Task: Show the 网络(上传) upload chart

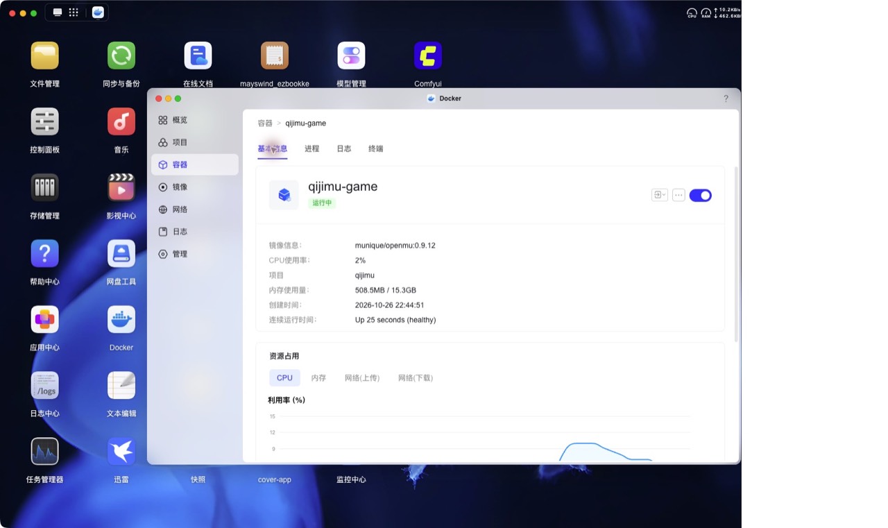Action: (362, 378)
